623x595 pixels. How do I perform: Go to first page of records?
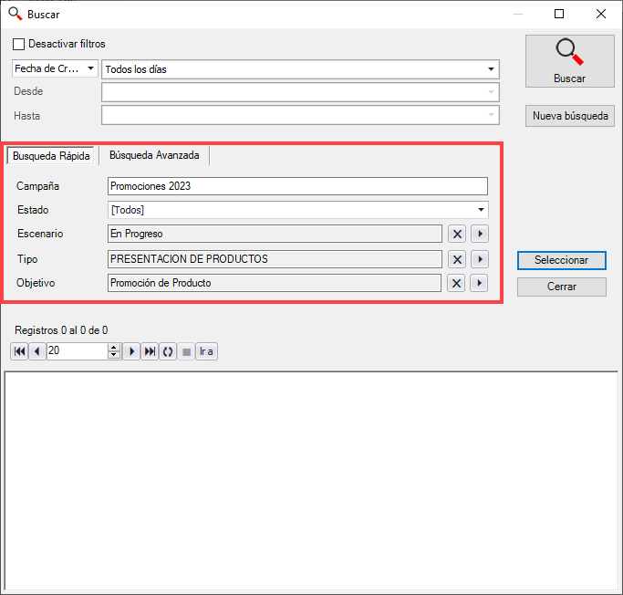19,351
